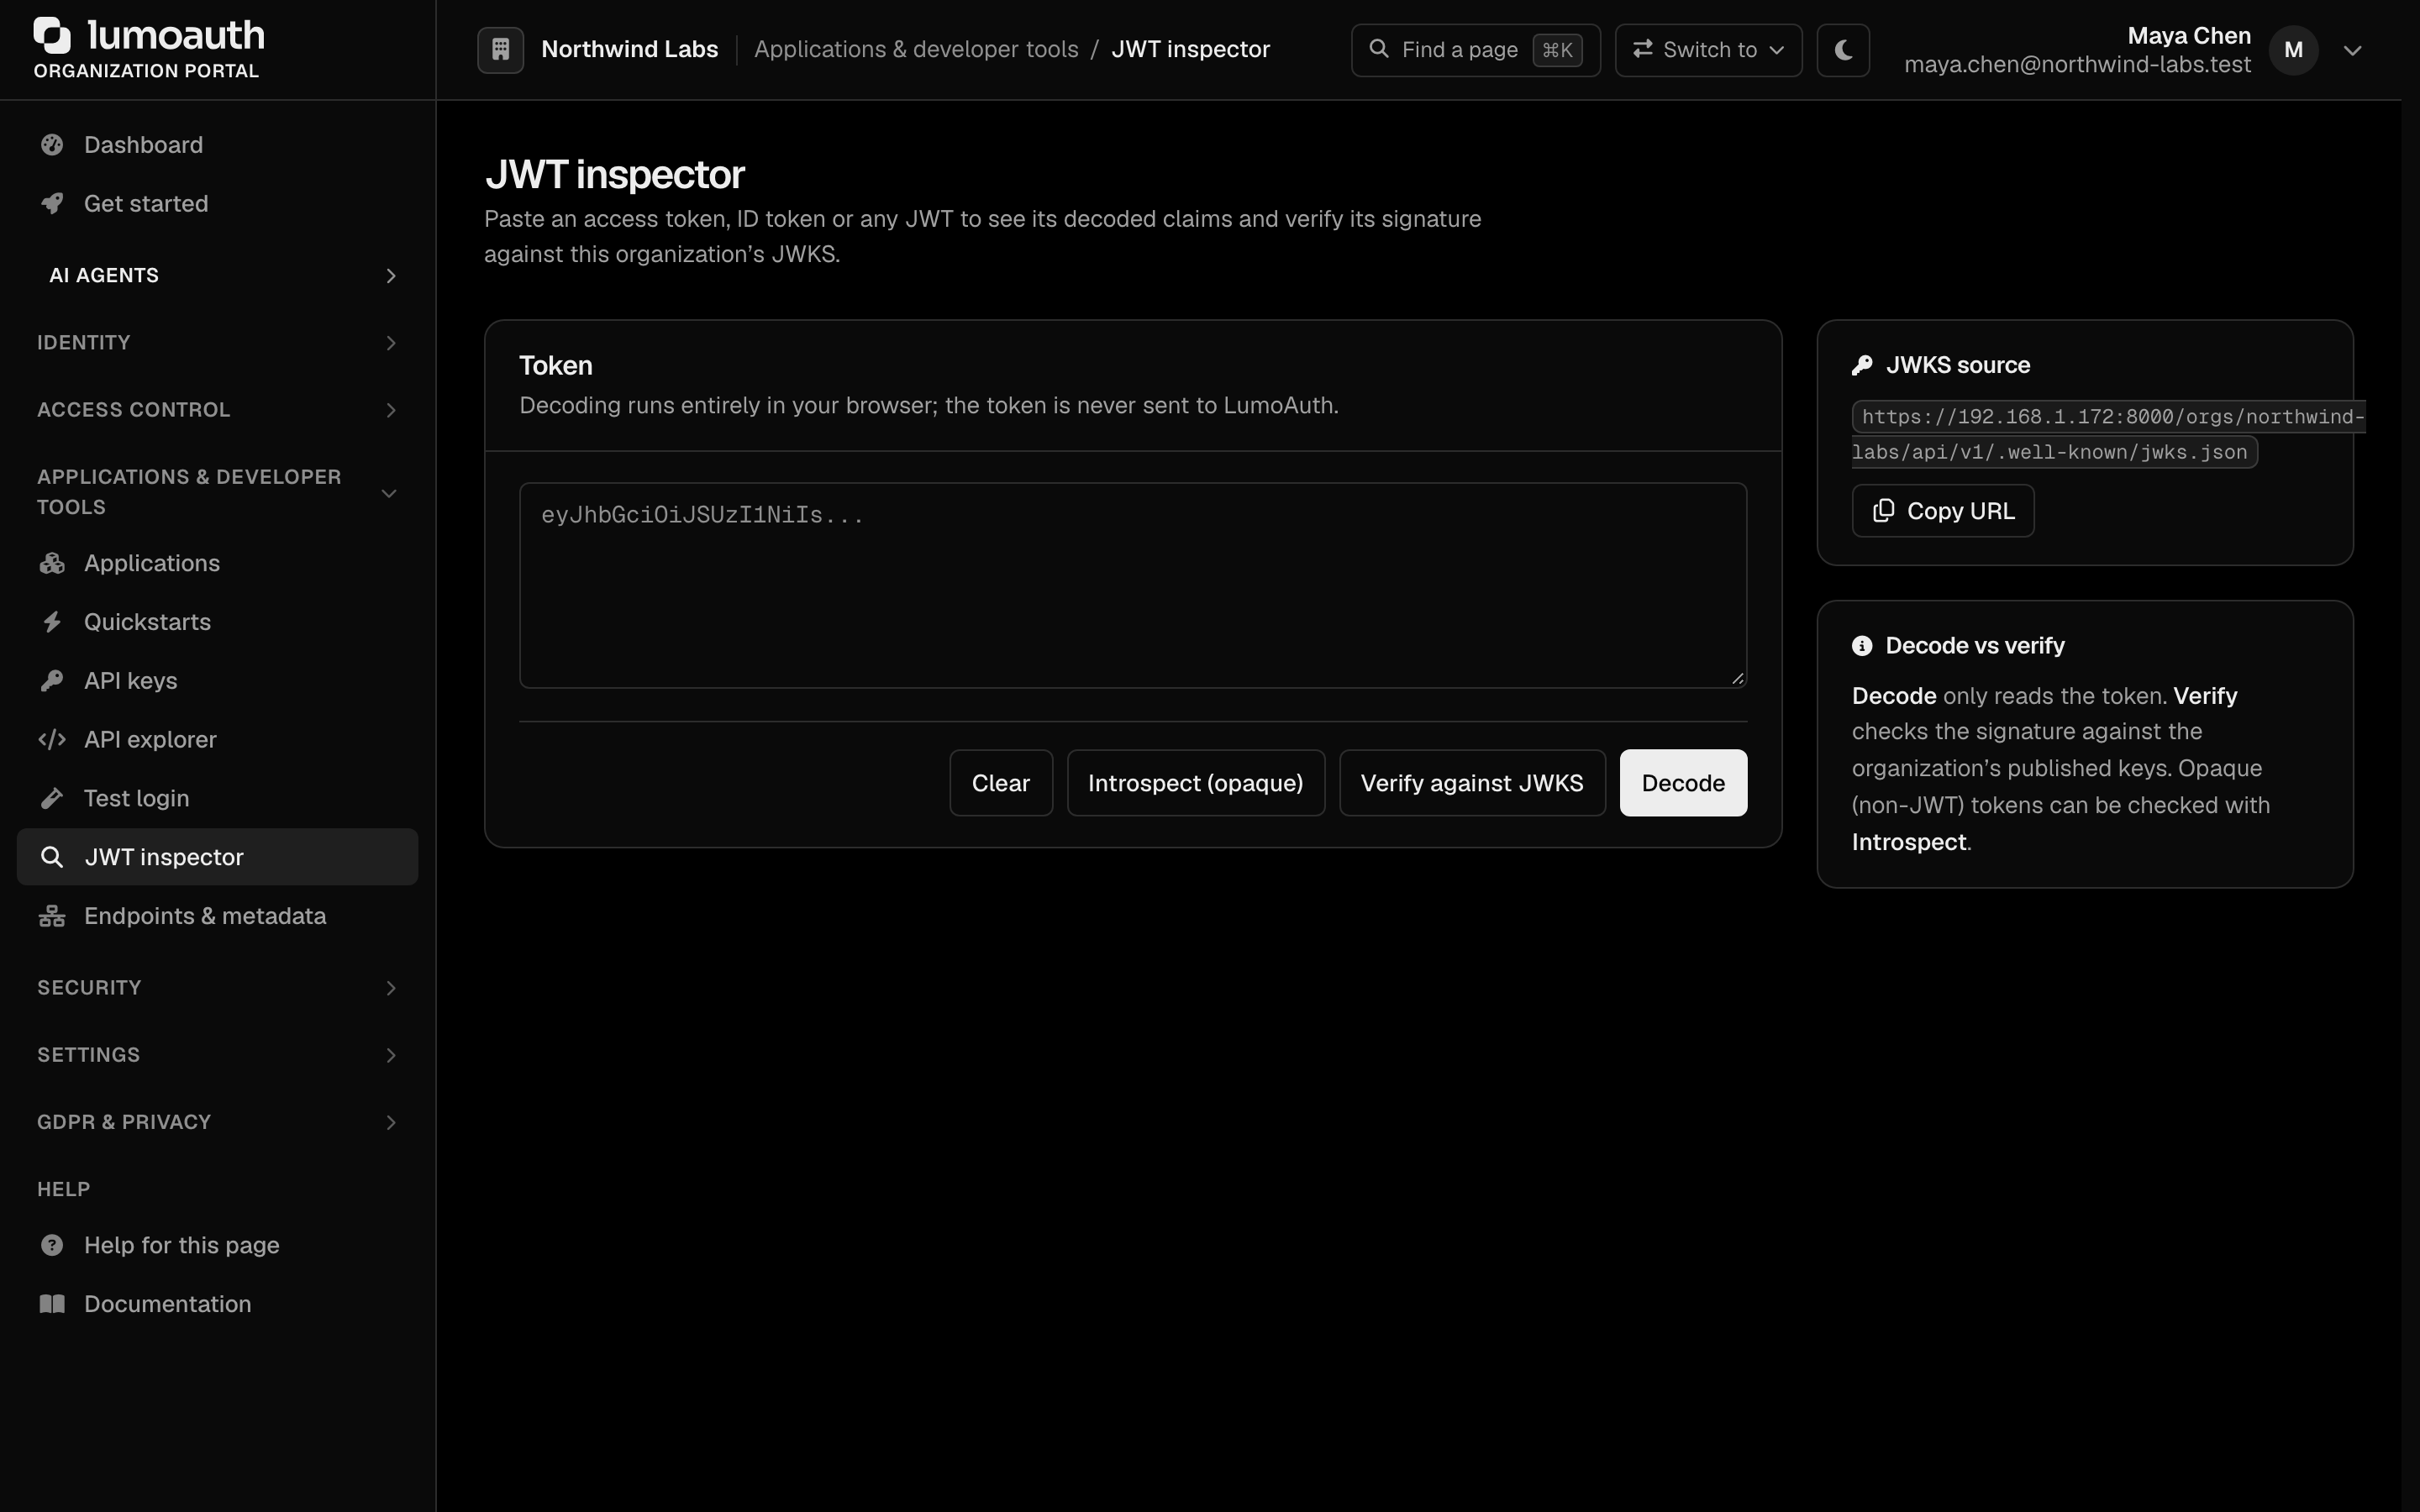Screen dimensions: 2420x1512
Task: Click the maya.chen@northwind-labs.test email
Action: click(2077, 65)
